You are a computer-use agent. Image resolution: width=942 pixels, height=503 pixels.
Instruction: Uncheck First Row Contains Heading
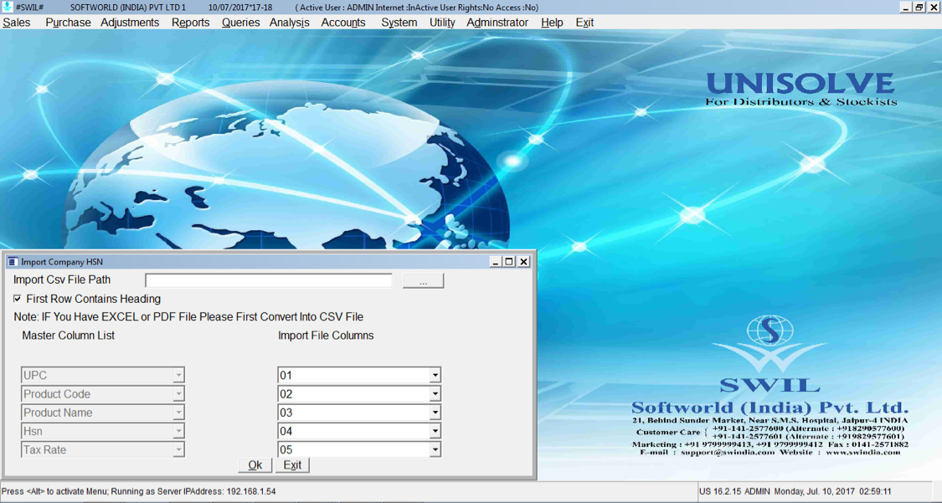[18, 298]
